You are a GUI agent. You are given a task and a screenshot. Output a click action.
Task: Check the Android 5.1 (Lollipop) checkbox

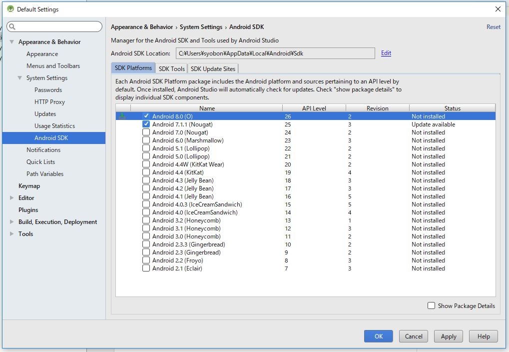click(146, 148)
